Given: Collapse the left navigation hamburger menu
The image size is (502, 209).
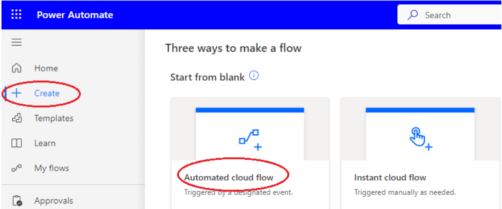Looking at the screenshot, I should click(x=17, y=42).
